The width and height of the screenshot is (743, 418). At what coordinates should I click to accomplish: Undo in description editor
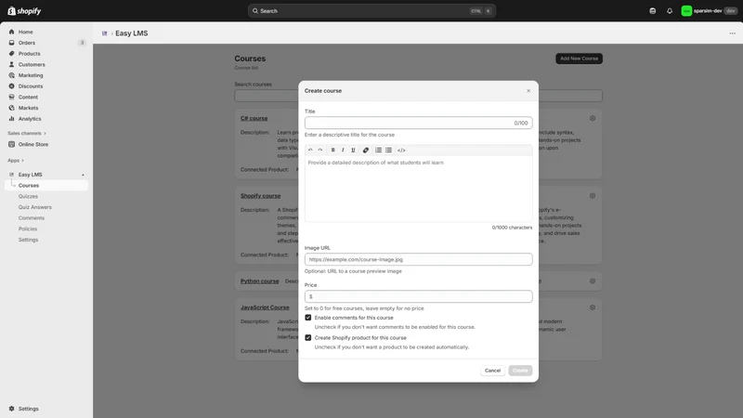[310, 150]
